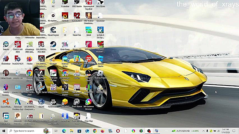Launch CIMCO Edit 2023 from the desktop

18,47
